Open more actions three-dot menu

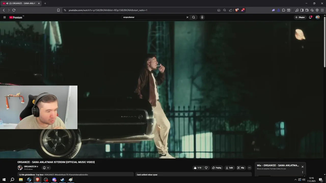[249, 168]
